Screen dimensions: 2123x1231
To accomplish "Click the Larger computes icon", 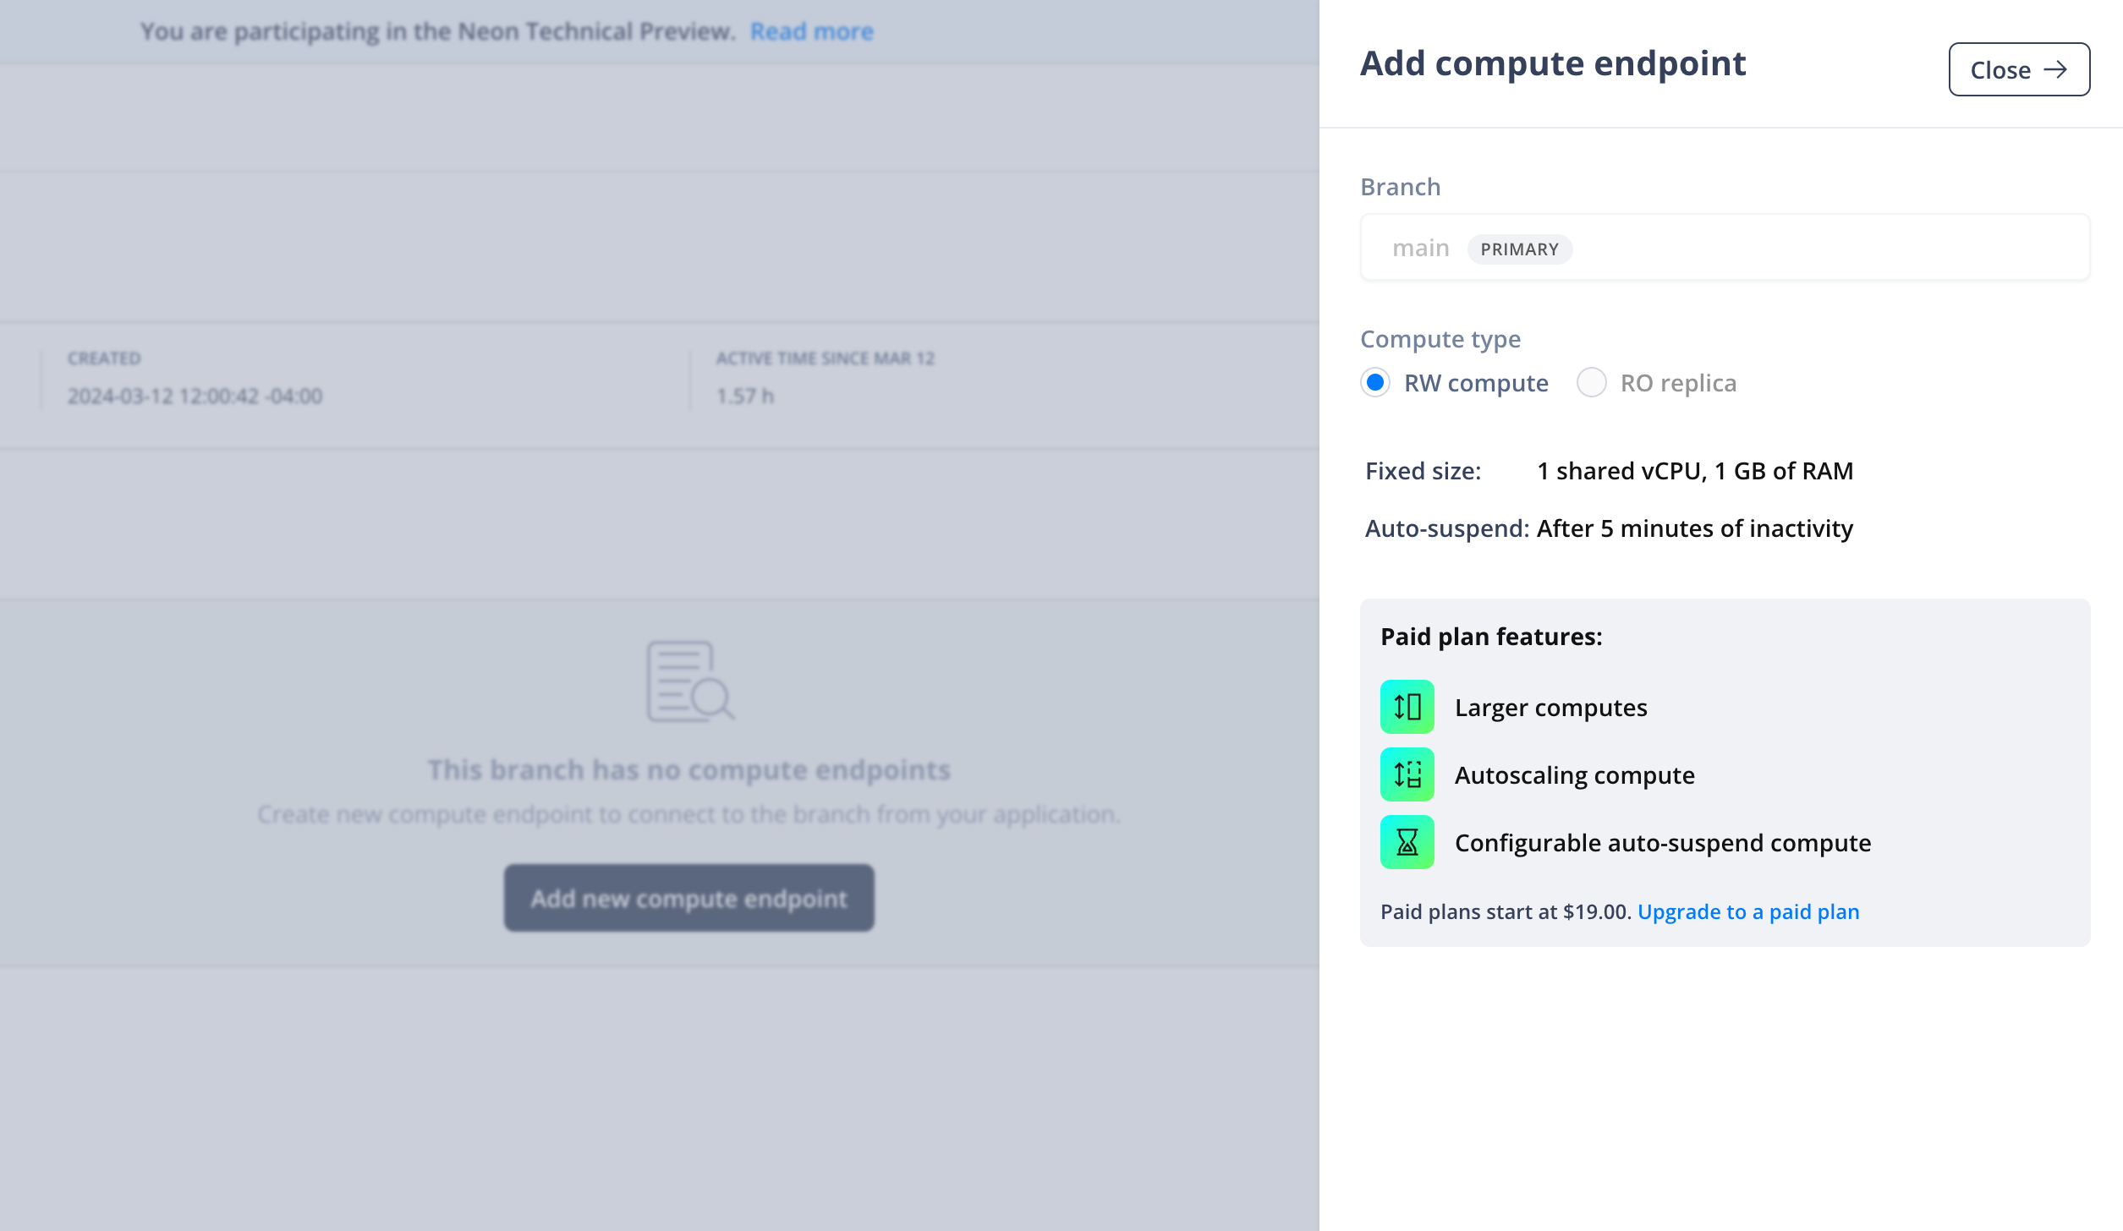I will tap(1407, 707).
